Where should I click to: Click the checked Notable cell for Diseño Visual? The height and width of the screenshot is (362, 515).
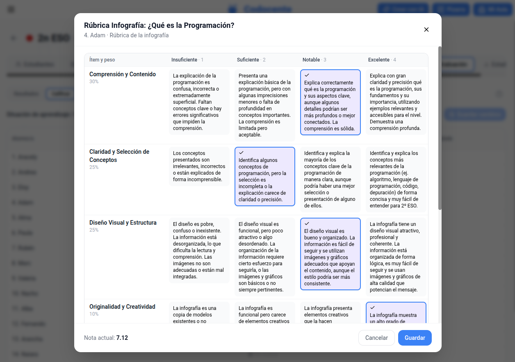point(330,254)
